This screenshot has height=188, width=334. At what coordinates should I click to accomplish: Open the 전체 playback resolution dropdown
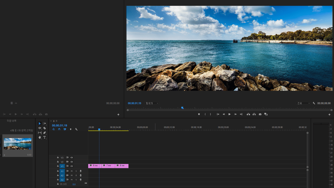point(303,103)
